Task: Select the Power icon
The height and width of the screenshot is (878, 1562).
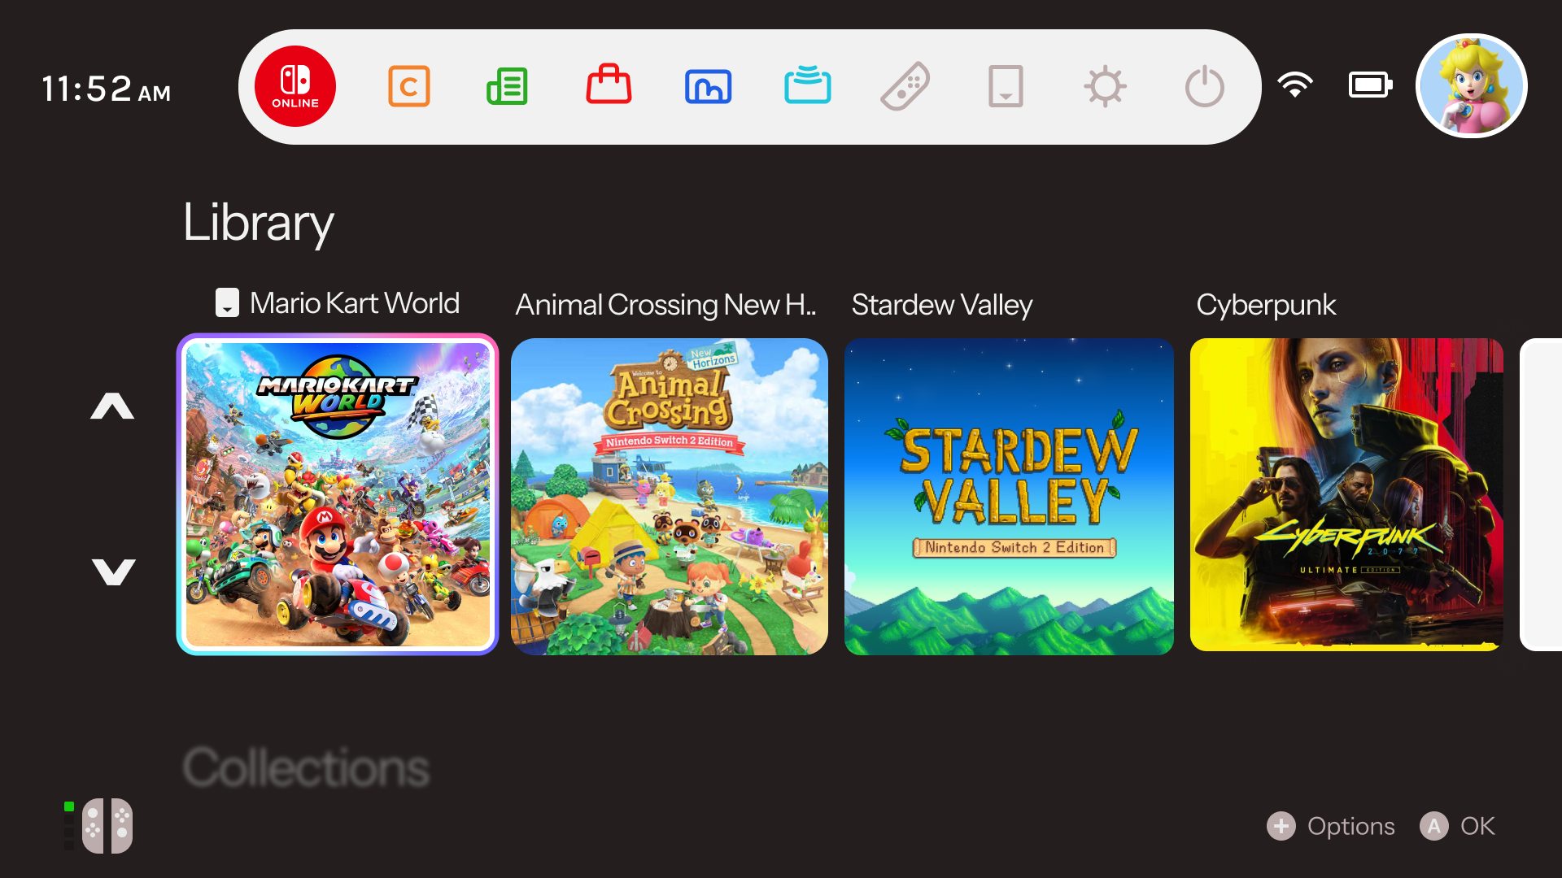Action: (x=1205, y=86)
